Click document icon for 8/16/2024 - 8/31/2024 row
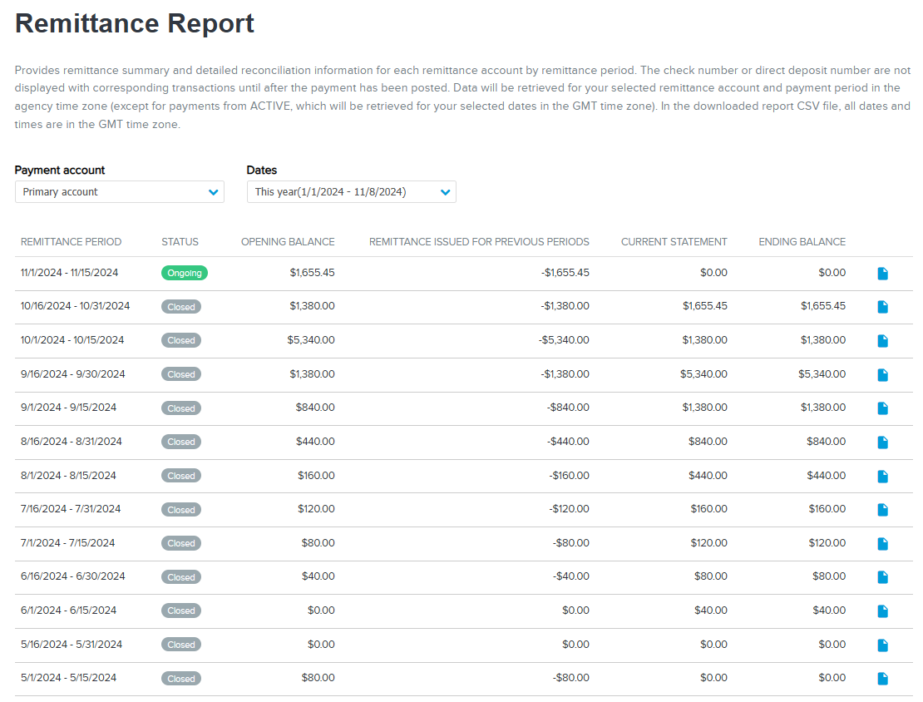923x702 pixels. pyautogui.click(x=882, y=442)
